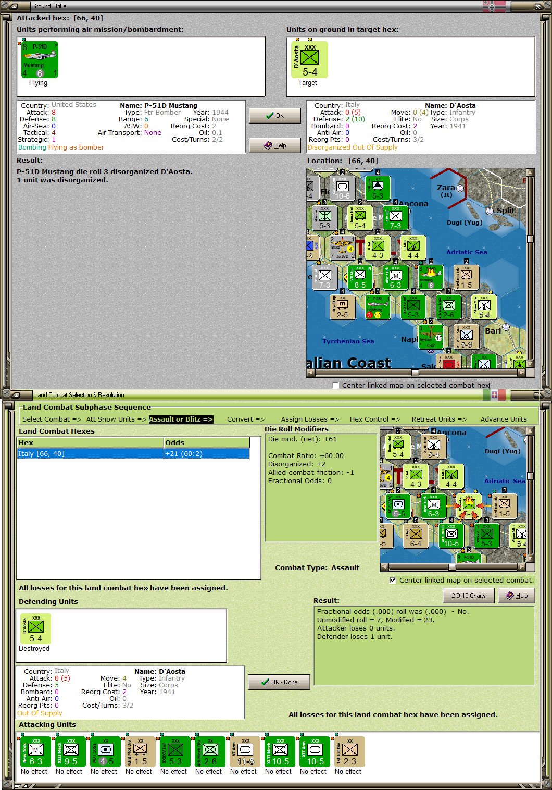Pick the destroyed D'Aosta counter under Defending Units

point(36,629)
